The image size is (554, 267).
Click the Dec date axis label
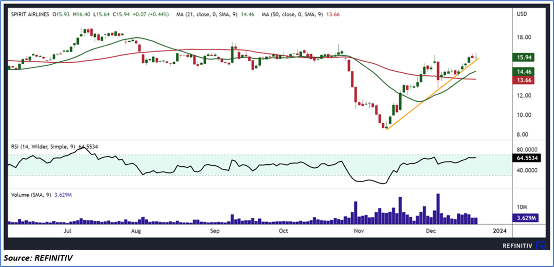[430, 231]
